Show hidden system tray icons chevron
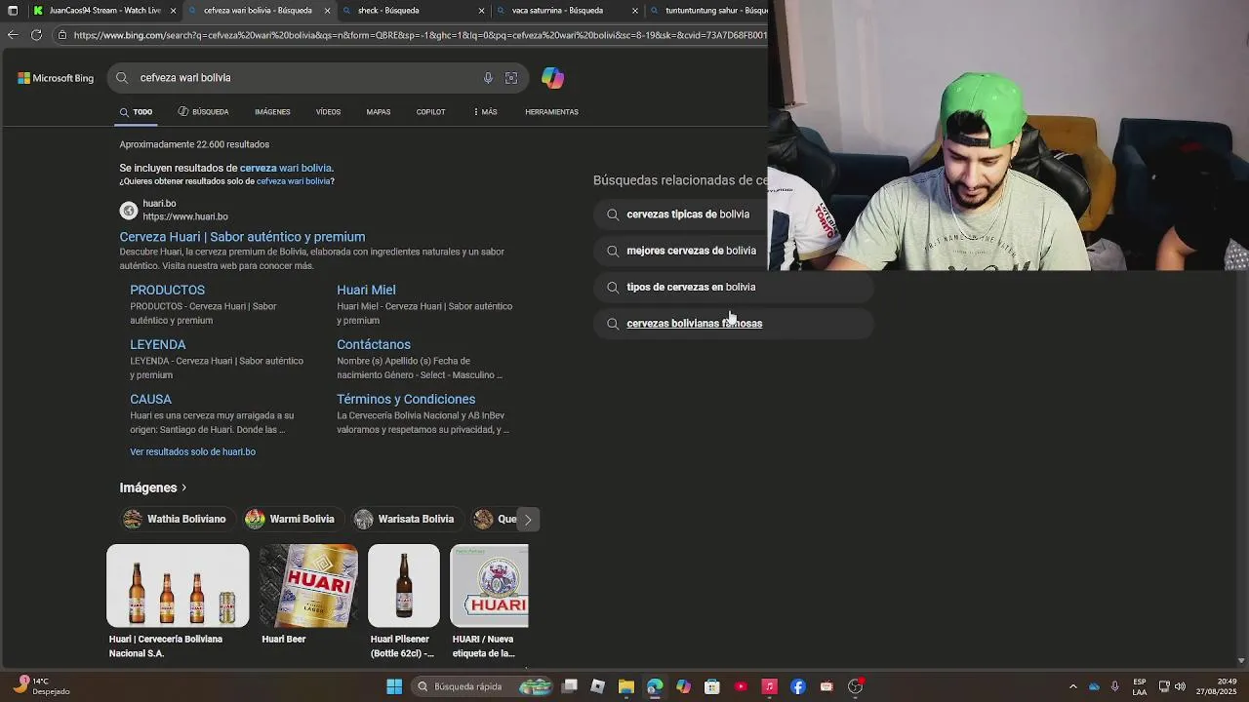The image size is (1249, 702). (1073, 686)
